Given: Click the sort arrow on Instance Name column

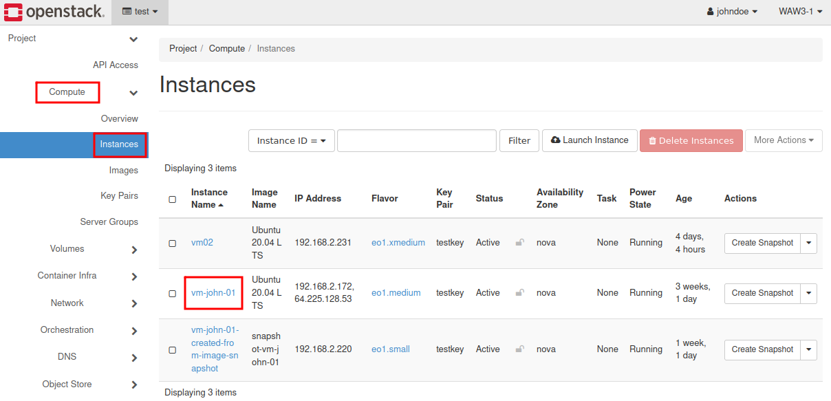Looking at the screenshot, I should (221, 205).
